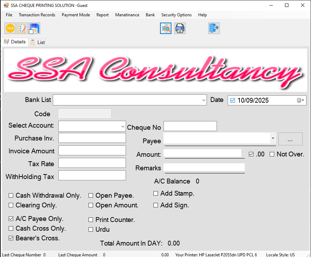Click the New cheque icon on toolbar
The width and height of the screenshot is (311, 257).
(10, 28)
